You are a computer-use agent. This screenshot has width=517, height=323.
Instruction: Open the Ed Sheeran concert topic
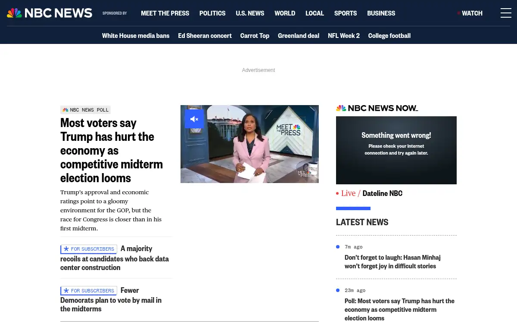[205, 36]
